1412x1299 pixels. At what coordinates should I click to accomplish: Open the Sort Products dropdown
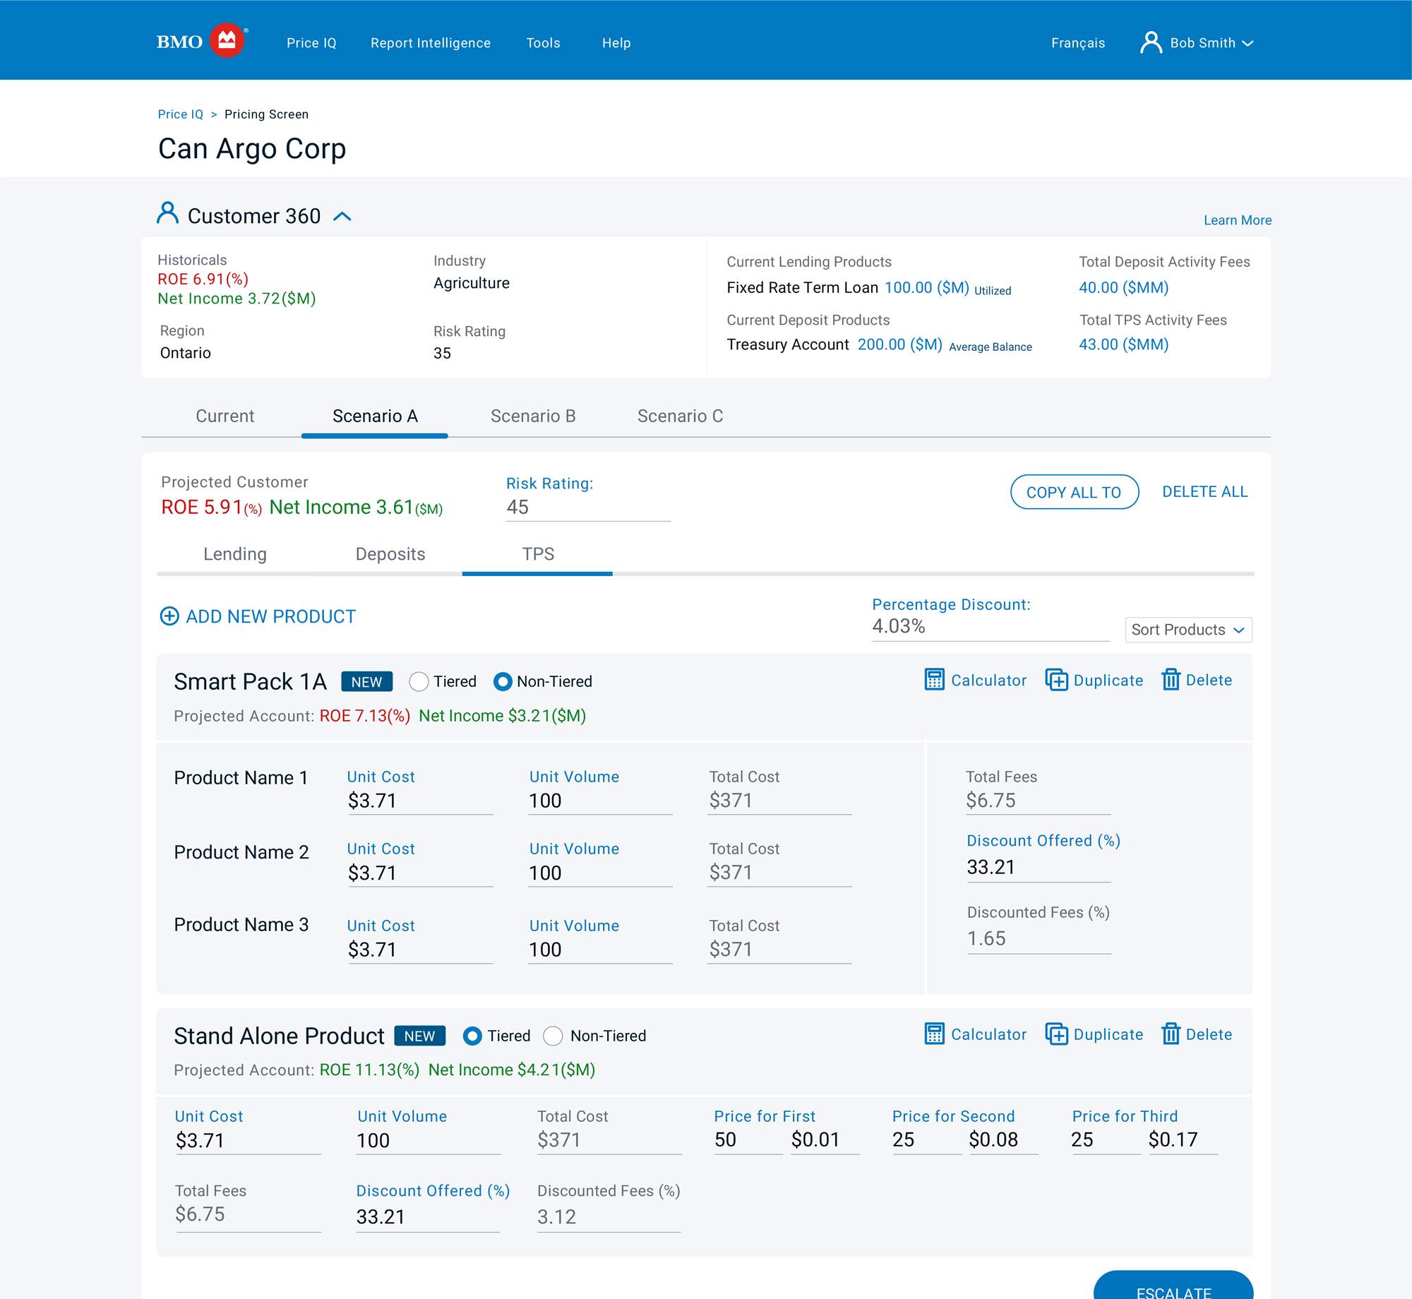(1187, 630)
